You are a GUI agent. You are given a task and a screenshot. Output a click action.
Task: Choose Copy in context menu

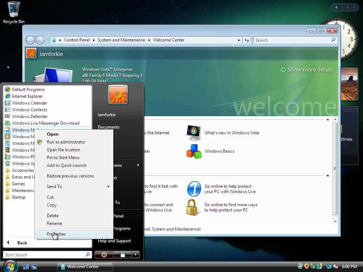(x=74, y=205)
